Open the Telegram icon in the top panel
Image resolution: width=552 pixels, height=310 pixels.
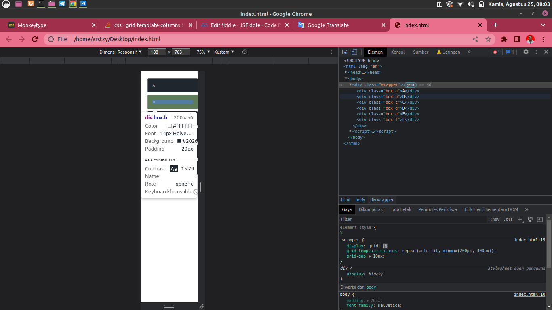(x=62, y=4)
